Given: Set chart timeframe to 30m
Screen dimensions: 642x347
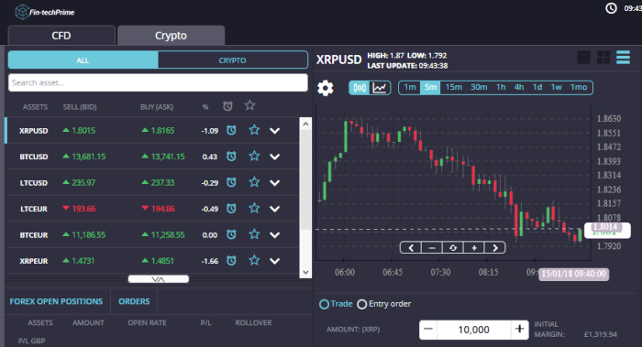Looking at the screenshot, I should (x=479, y=88).
